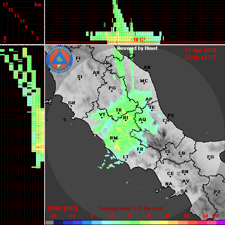Click the '0' dBZ scale value
The width and height of the screenshot is (225, 225).
click(x=92, y=216)
